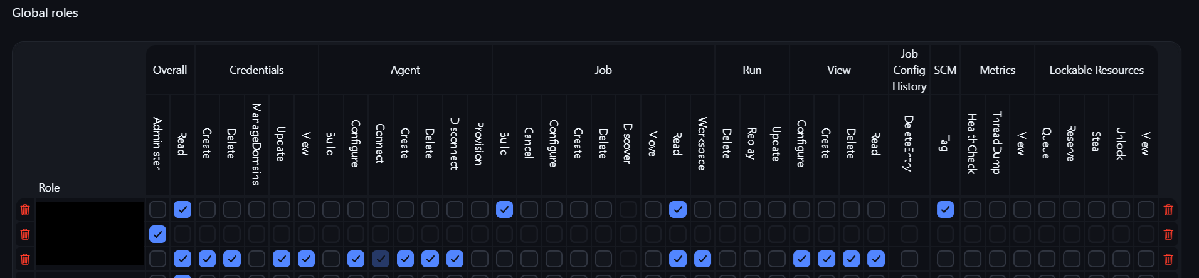This screenshot has height=278, width=1199.
Task: Enable Job Cancel for the first role
Action: coord(529,209)
